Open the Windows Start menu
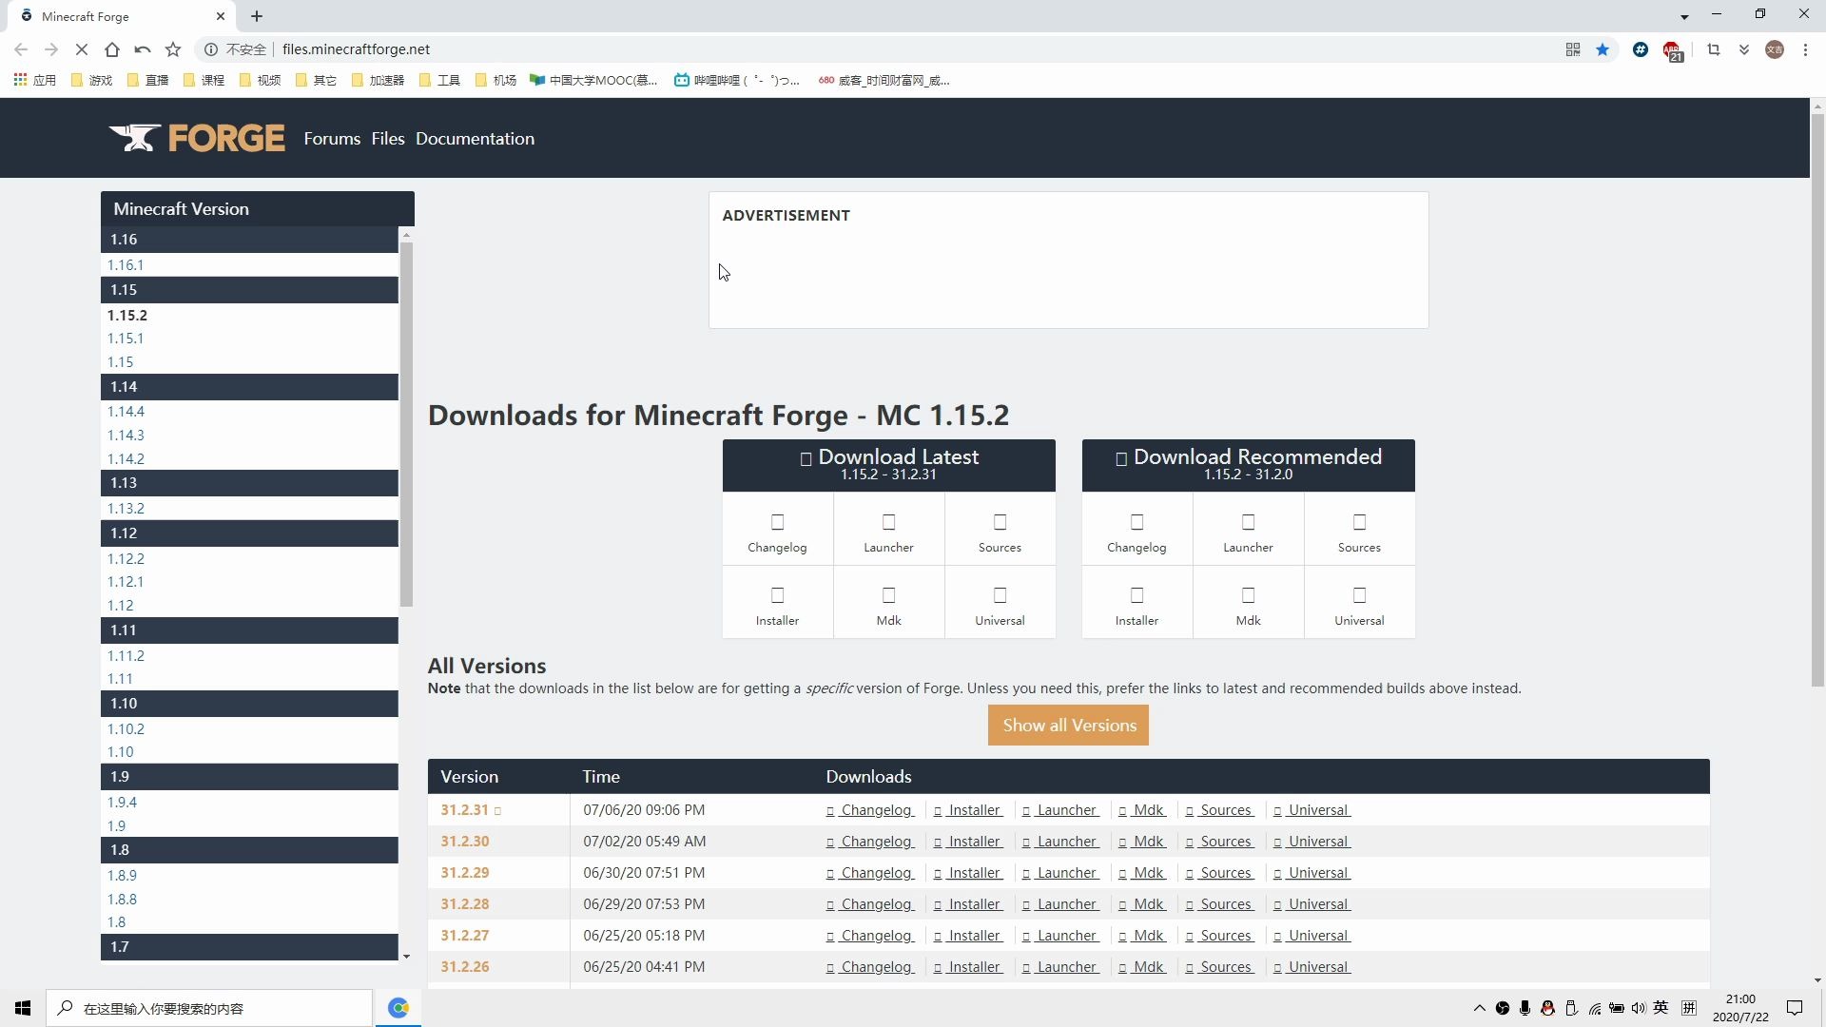 (23, 1008)
